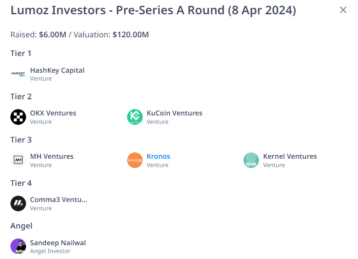The image size is (358, 259).
Task: Click Sandeep Nailwal's avatar photo
Action: [18, 247]
